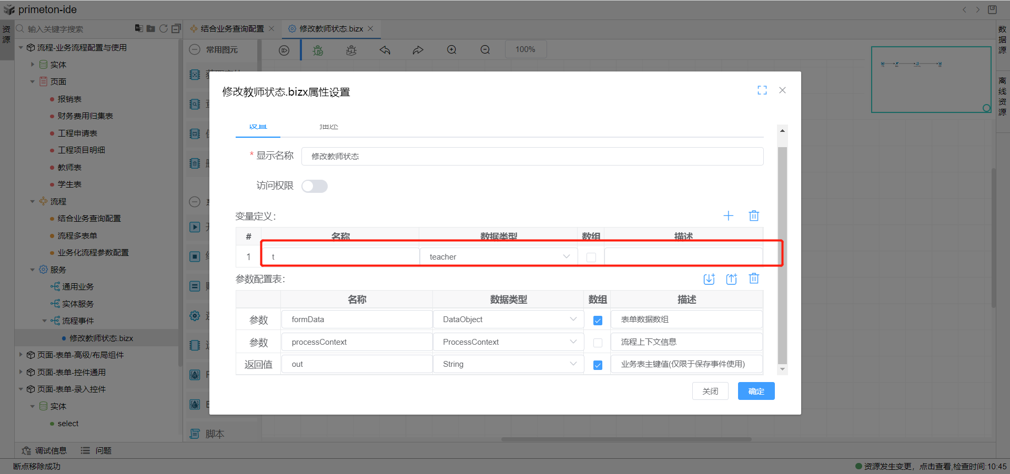Click the 确定 button

756,391
